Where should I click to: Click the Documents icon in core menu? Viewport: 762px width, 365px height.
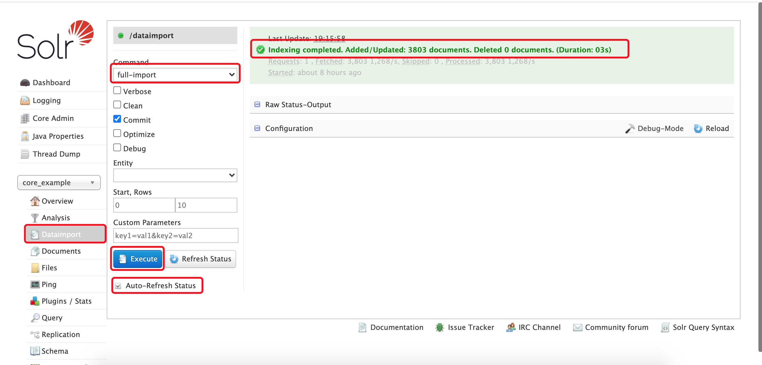pyautogui.click(x=35, y=251)
